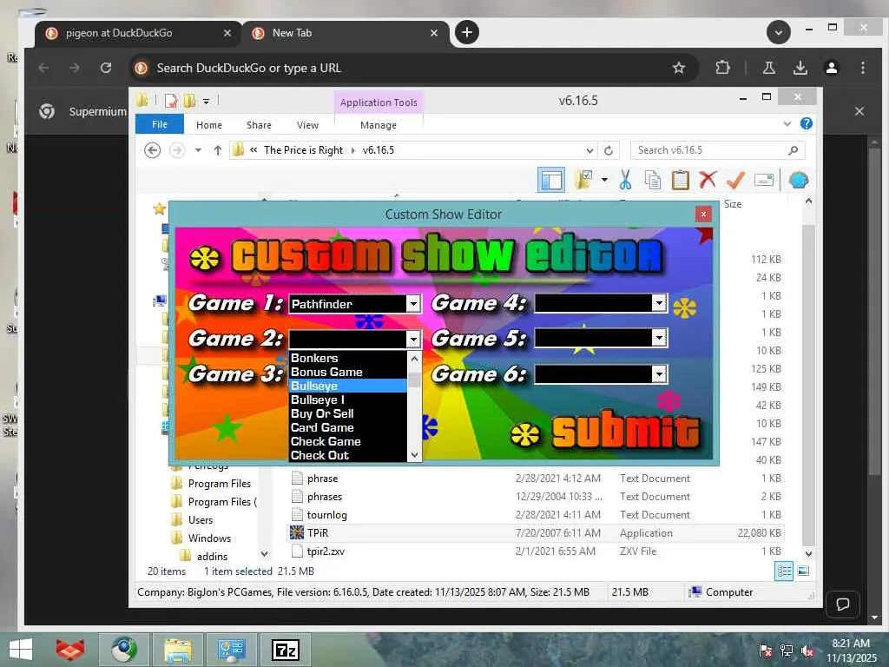889x667 pixels.
Task: Open the Game 5 dropdown
Action: pyautogui.click(x=659, y=338)
